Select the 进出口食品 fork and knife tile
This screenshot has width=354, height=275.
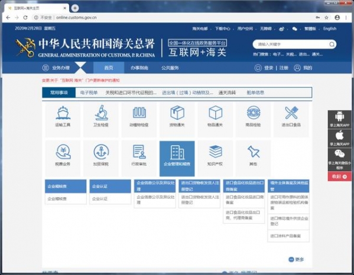[x=291, y=119]
